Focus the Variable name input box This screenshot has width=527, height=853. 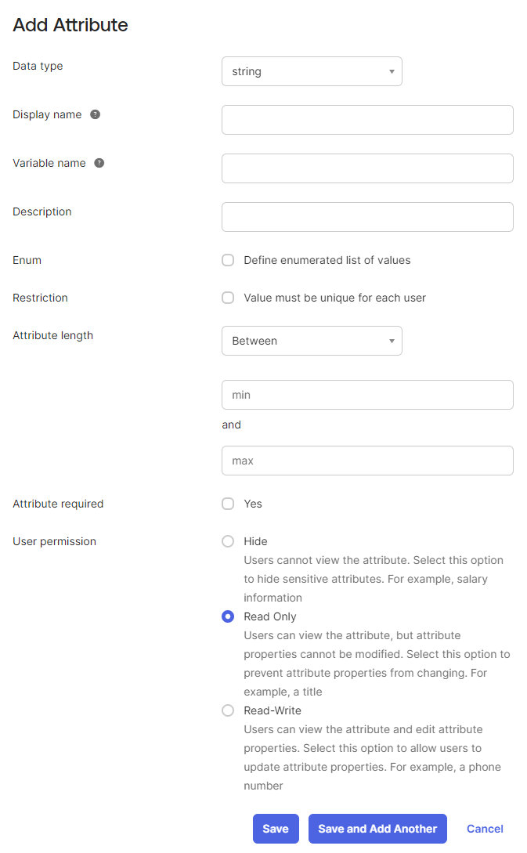coord(367,168)
